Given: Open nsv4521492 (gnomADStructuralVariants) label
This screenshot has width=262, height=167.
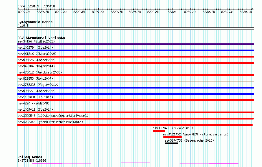Looking at the screenshot, I should tap(196, 134).
